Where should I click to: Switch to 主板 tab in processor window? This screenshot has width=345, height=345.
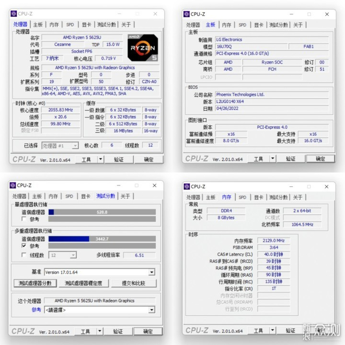pos(38,25)
